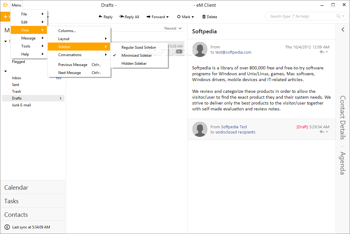
Task: Open the File submenu
Action: coord(29,14)
